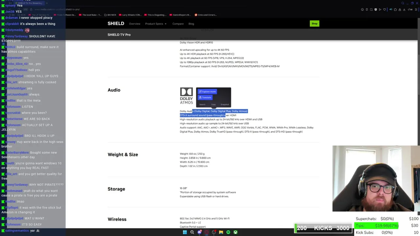Open the BIG NICK bookmarks folder
The image size is (420, 236).
tap(110, 15)
